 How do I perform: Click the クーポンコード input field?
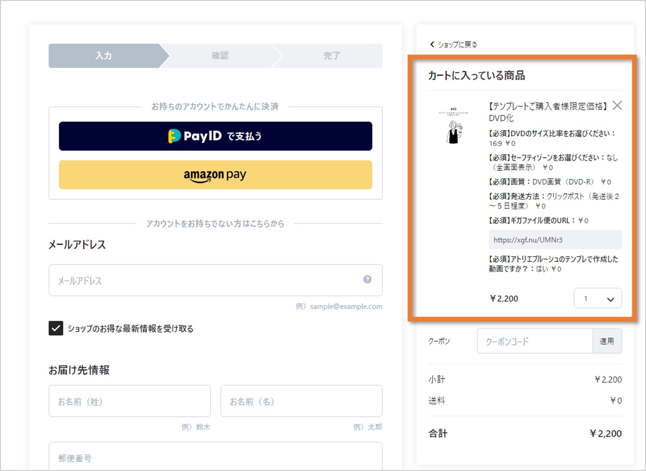click(x=535, y=341)
